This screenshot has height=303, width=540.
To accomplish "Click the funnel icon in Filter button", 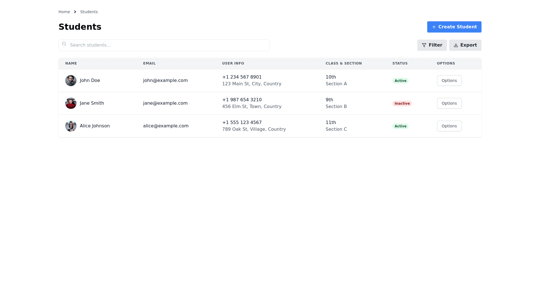I will tap(424, 45).
